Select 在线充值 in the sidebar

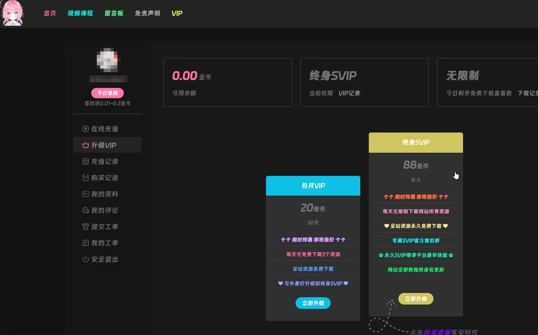(108, 129)
